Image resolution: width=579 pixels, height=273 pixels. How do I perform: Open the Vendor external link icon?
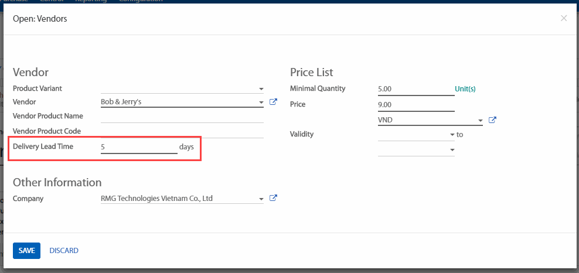[273, 102]
